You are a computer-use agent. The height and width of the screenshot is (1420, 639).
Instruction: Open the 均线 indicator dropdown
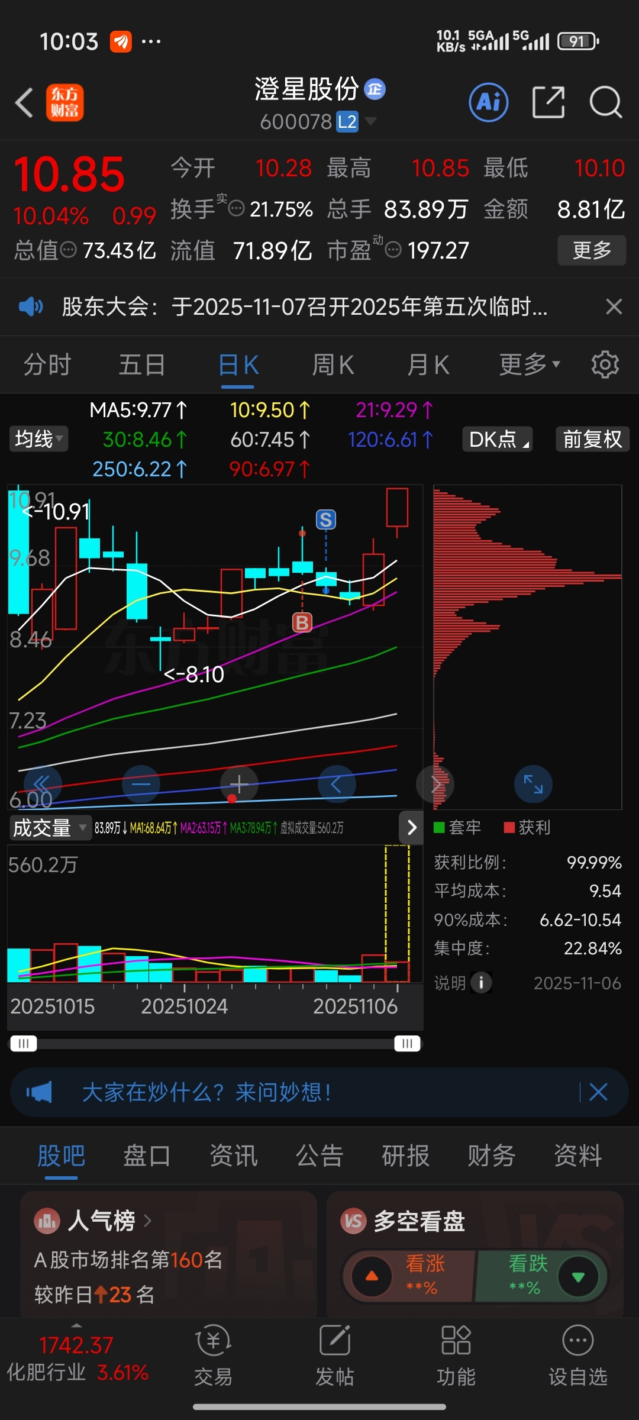click(38, 439)
